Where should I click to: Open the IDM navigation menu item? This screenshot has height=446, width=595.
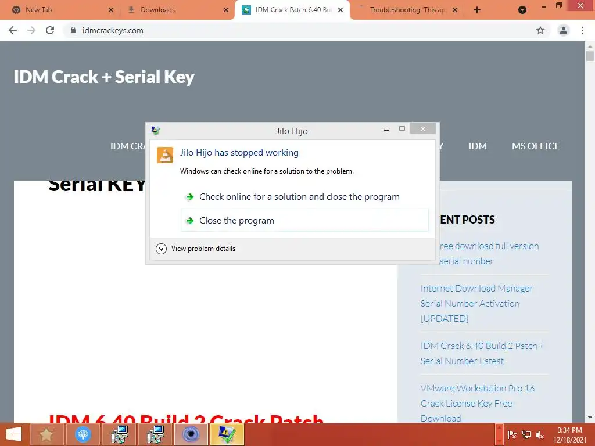478,146
